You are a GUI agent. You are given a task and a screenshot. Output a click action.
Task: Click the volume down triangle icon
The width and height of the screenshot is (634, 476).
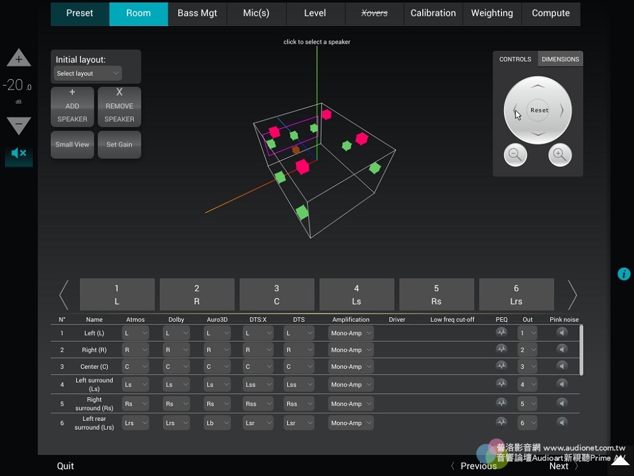point(18,125)
